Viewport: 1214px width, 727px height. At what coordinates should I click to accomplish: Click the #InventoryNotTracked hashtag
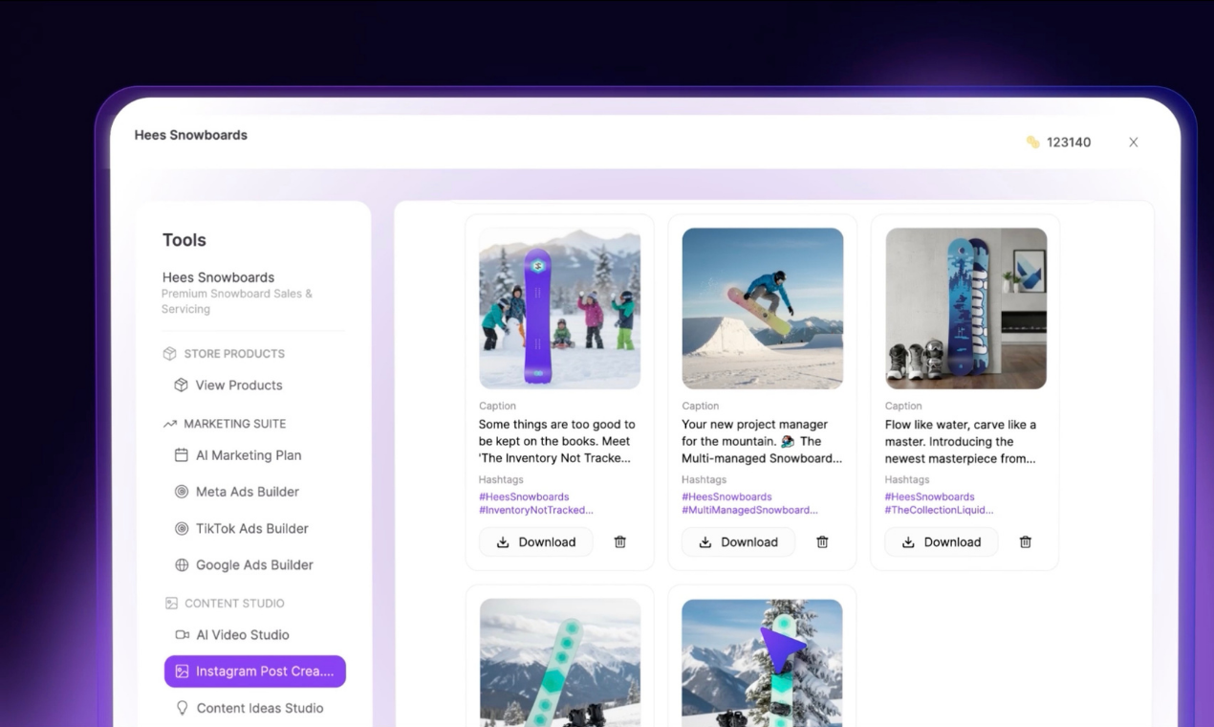click(x=535, y=510)
